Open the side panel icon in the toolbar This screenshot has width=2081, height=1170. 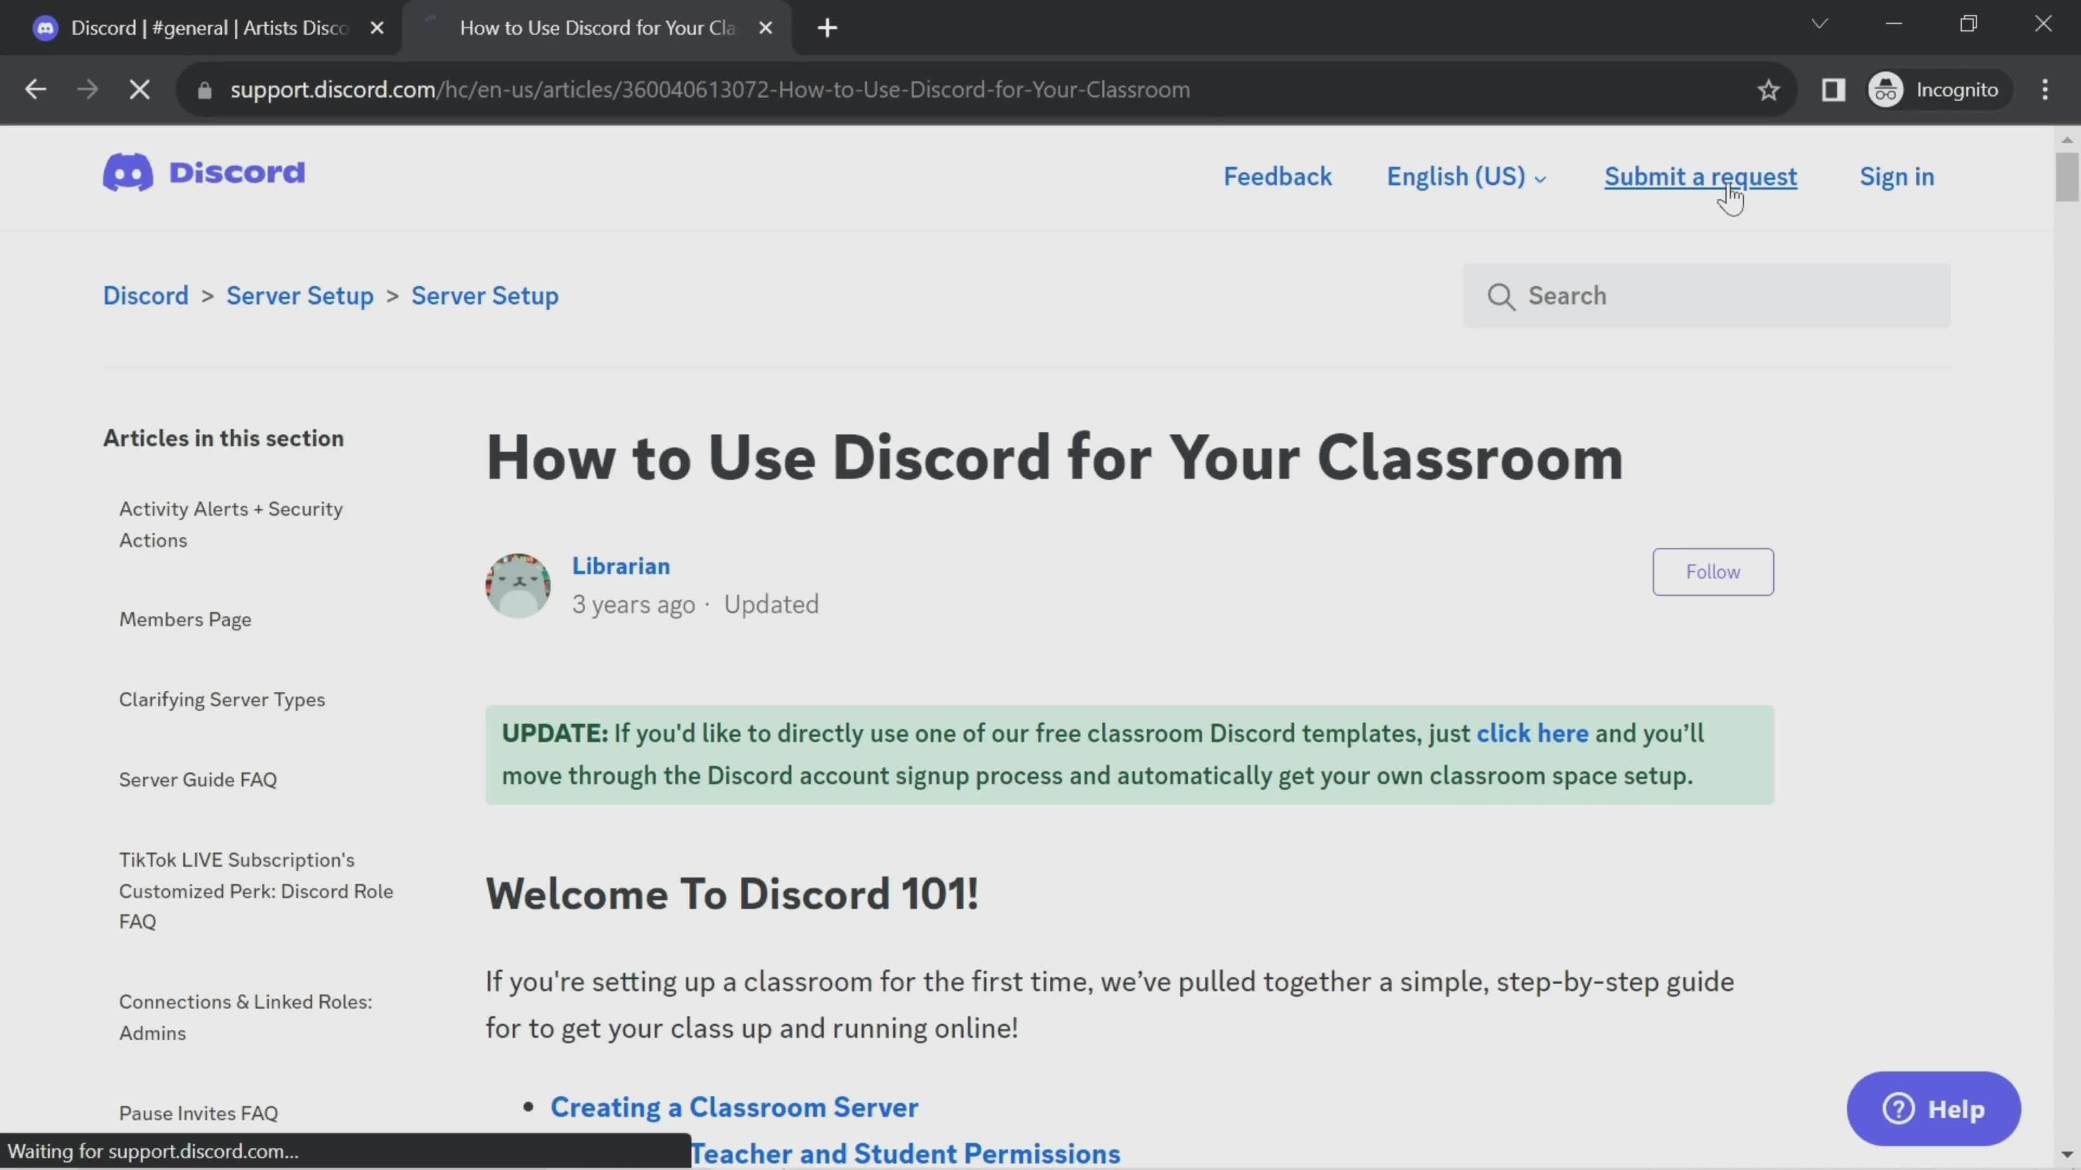coord(1833,89)
